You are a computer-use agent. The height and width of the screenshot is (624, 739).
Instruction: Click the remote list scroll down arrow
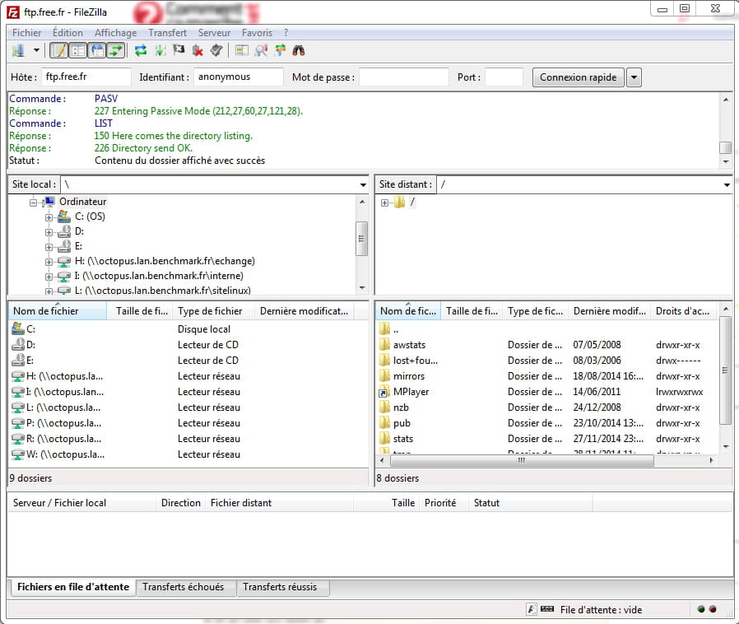[726, 446]
